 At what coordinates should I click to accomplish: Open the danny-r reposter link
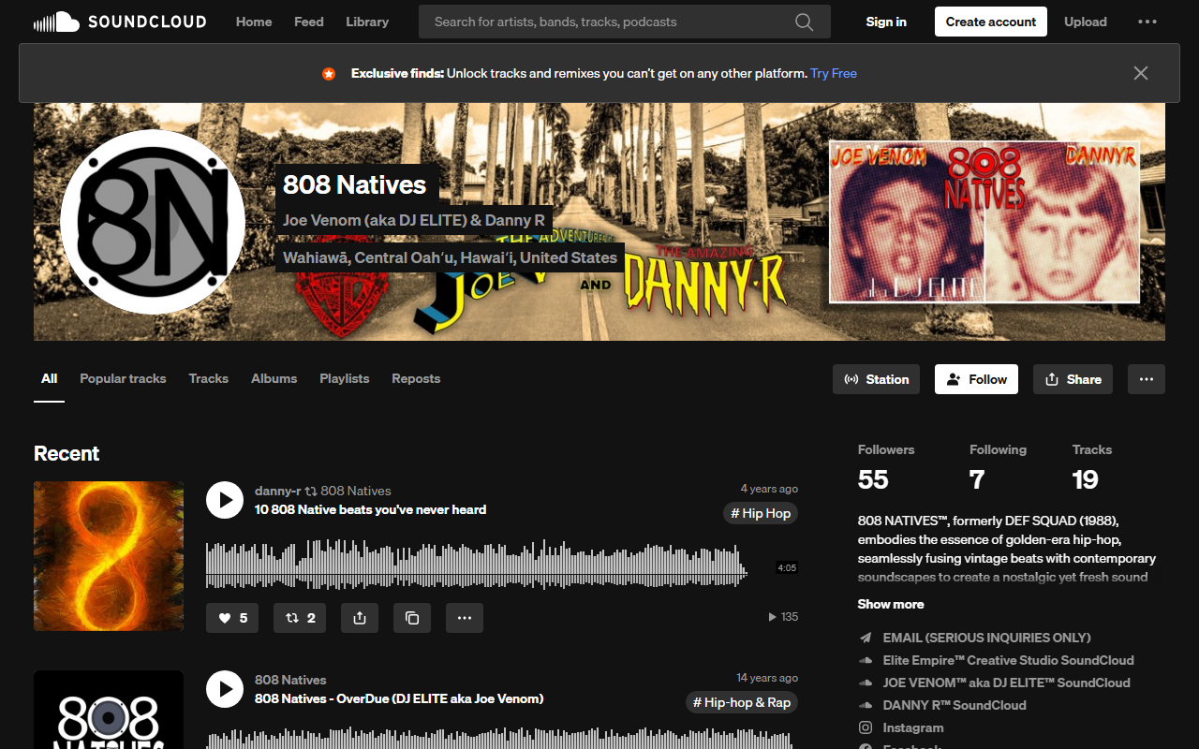tap(278, 491)
